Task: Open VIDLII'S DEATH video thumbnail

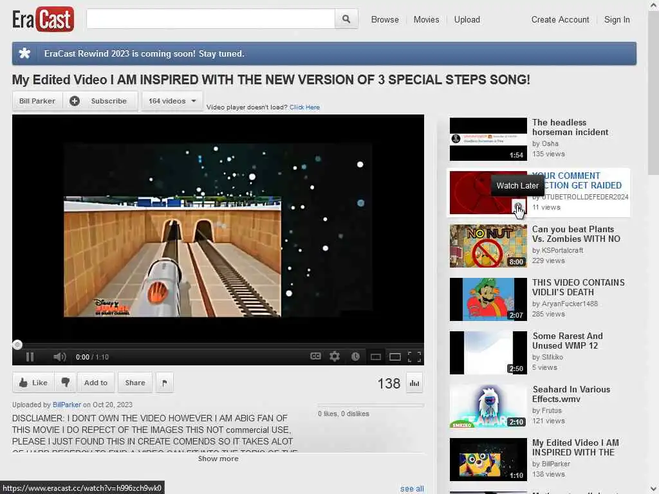Action: 488,299
